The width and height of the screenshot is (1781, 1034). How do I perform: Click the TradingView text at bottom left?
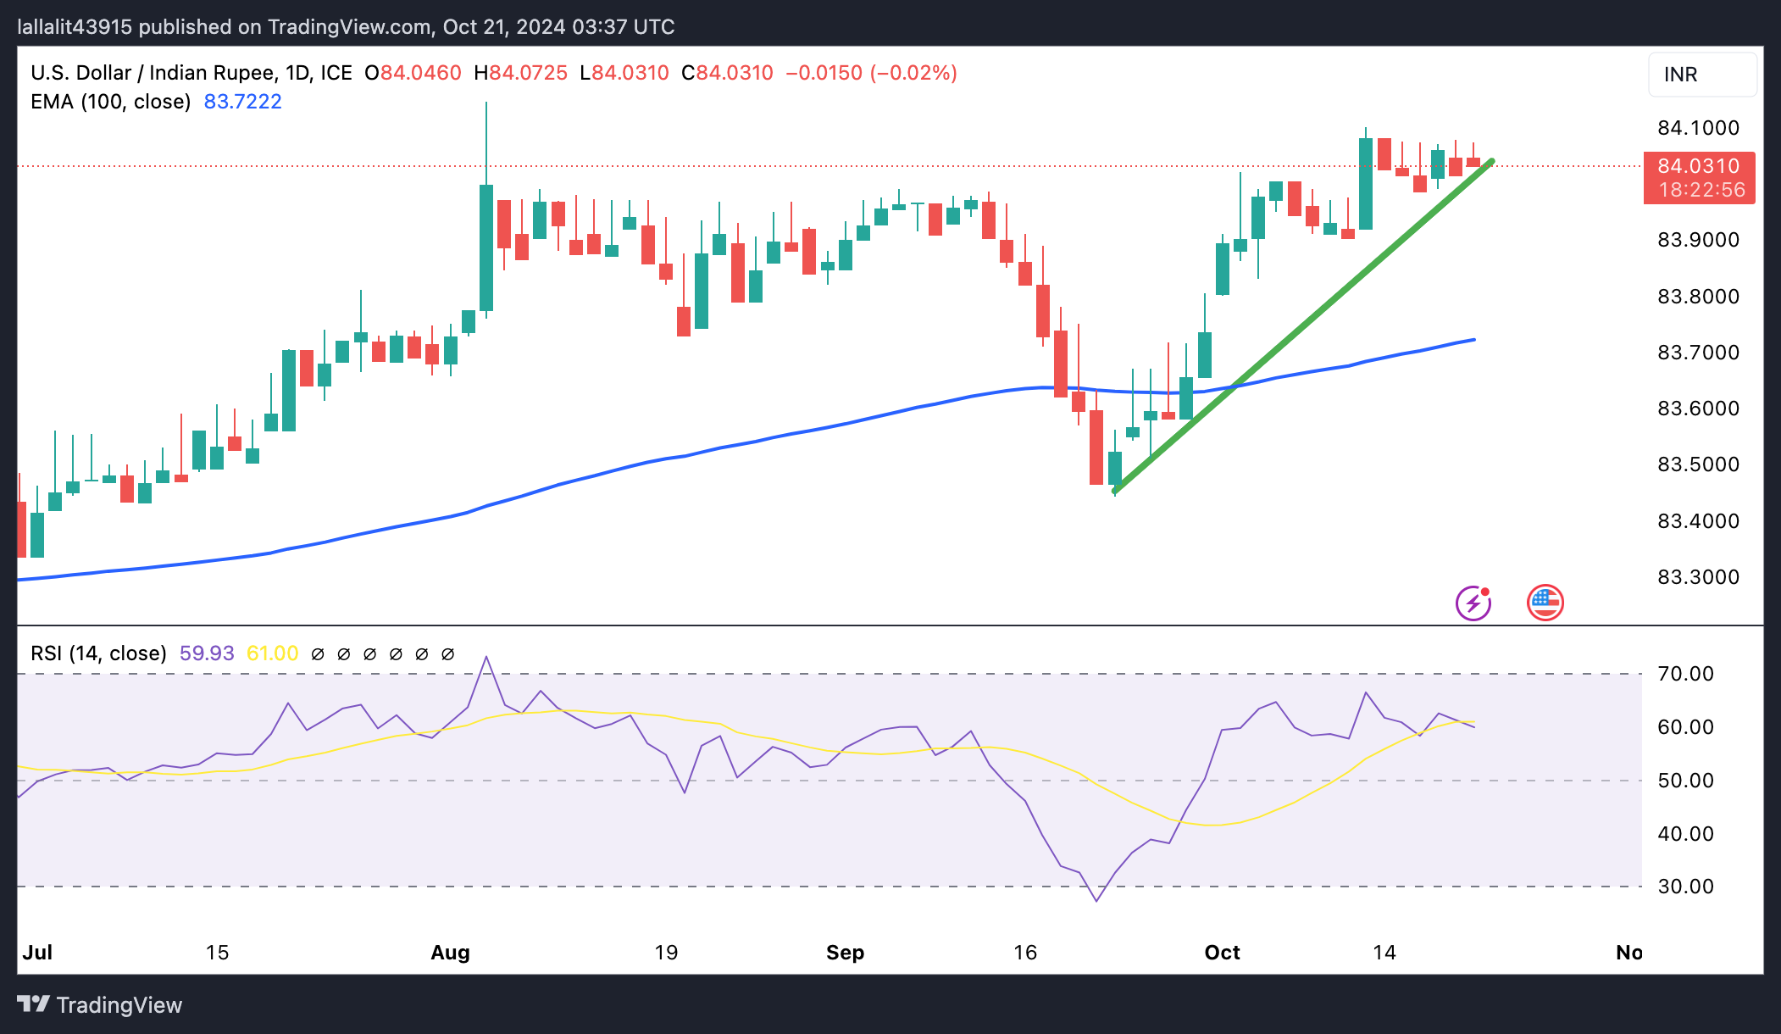[x=119, y=1005]
